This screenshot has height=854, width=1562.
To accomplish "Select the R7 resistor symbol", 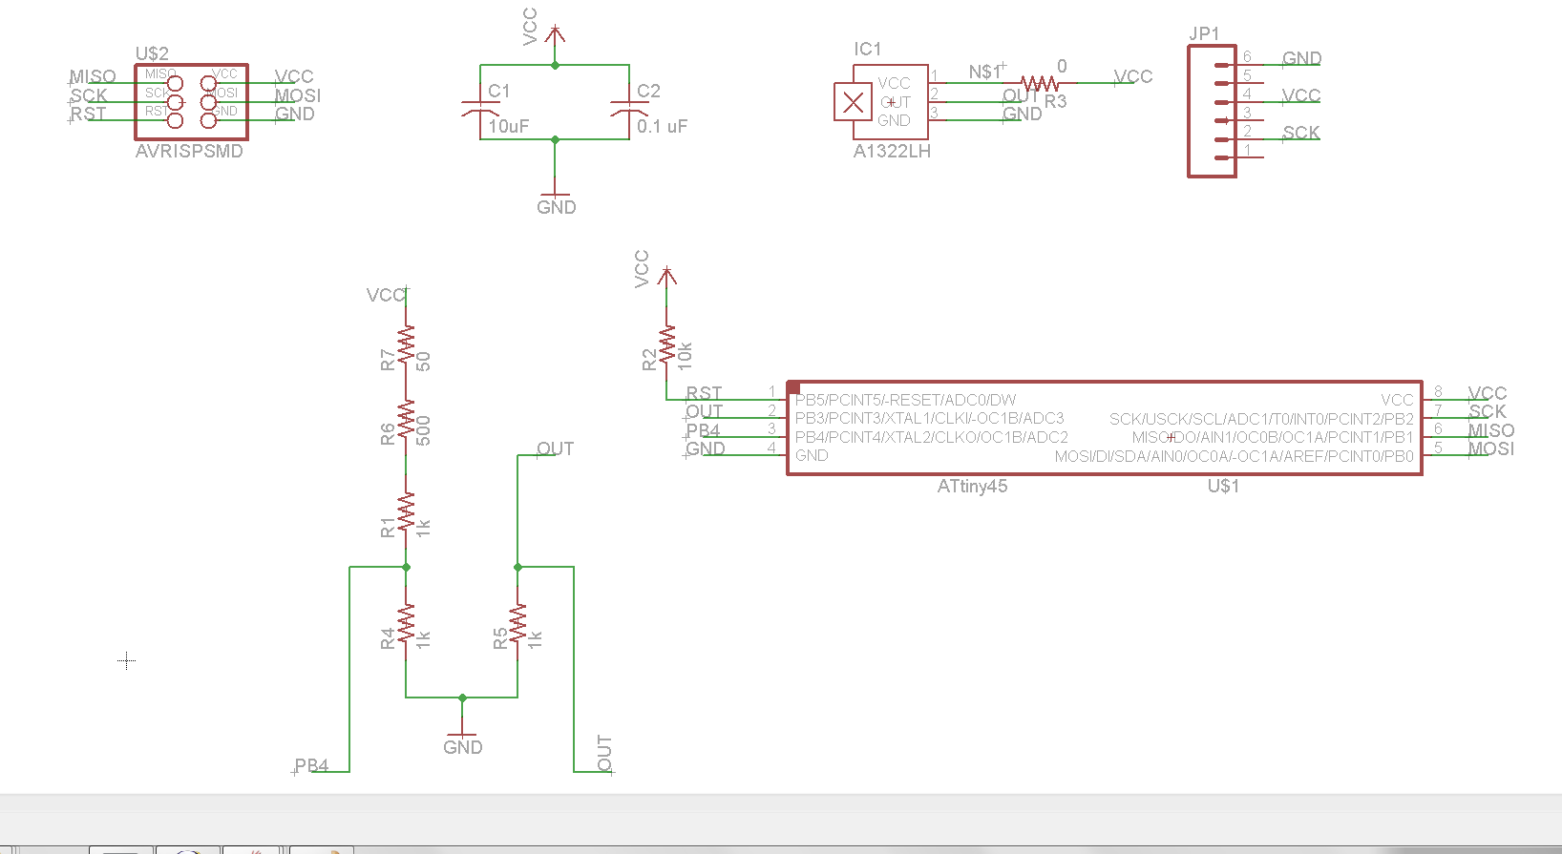I will click(x=406, y=344).
